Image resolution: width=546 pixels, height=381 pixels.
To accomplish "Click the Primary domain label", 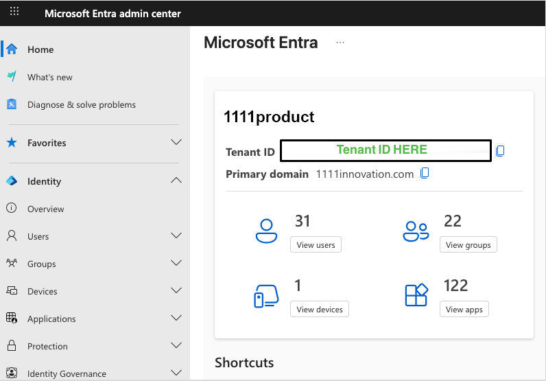I will [x=267, y=174].
